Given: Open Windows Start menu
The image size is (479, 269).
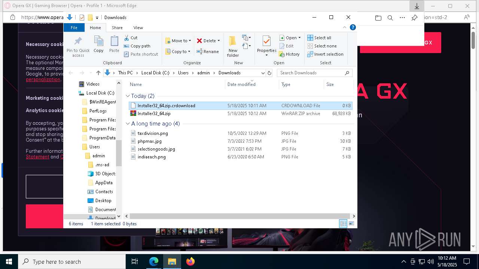Looking at the screenshot, I should point(9,262).
